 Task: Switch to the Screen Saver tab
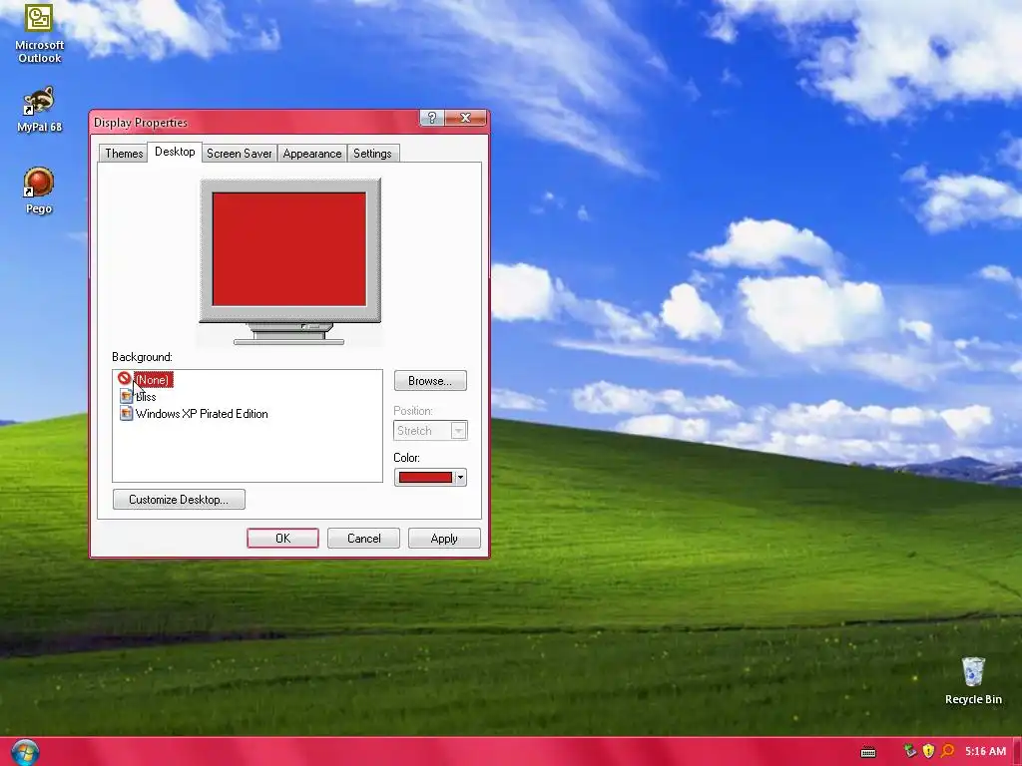[240, 154]
